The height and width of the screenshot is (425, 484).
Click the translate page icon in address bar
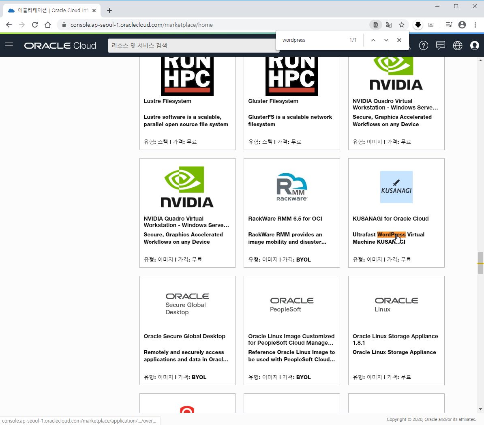389,25
